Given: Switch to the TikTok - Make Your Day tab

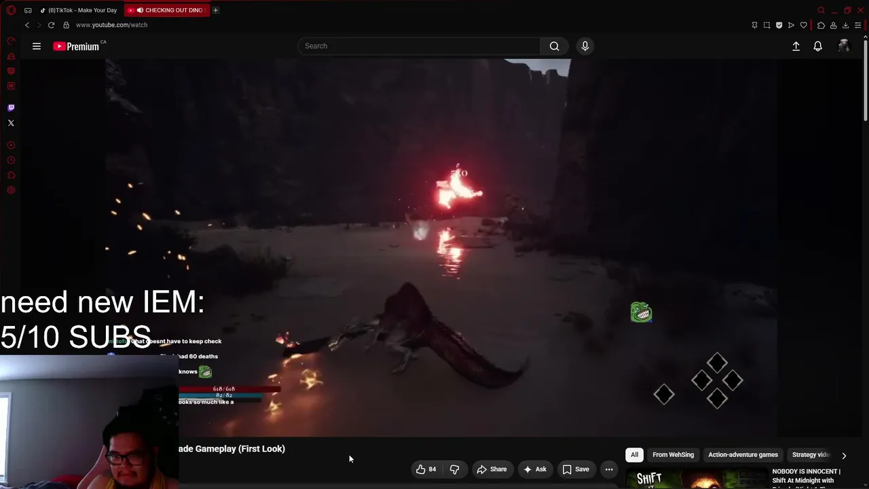Looking at the screenshot, I should coord(78,10).
